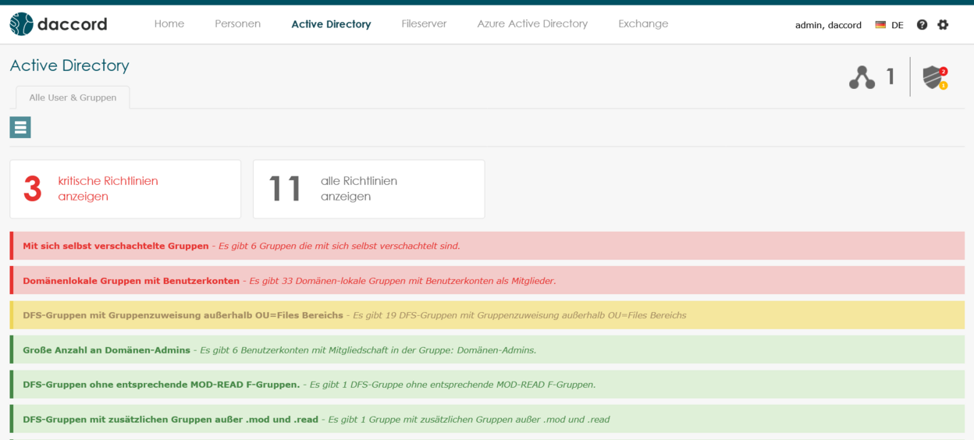Open settings gear icon
The width and height of the screenshot is (974, 440).
point(943,25)
